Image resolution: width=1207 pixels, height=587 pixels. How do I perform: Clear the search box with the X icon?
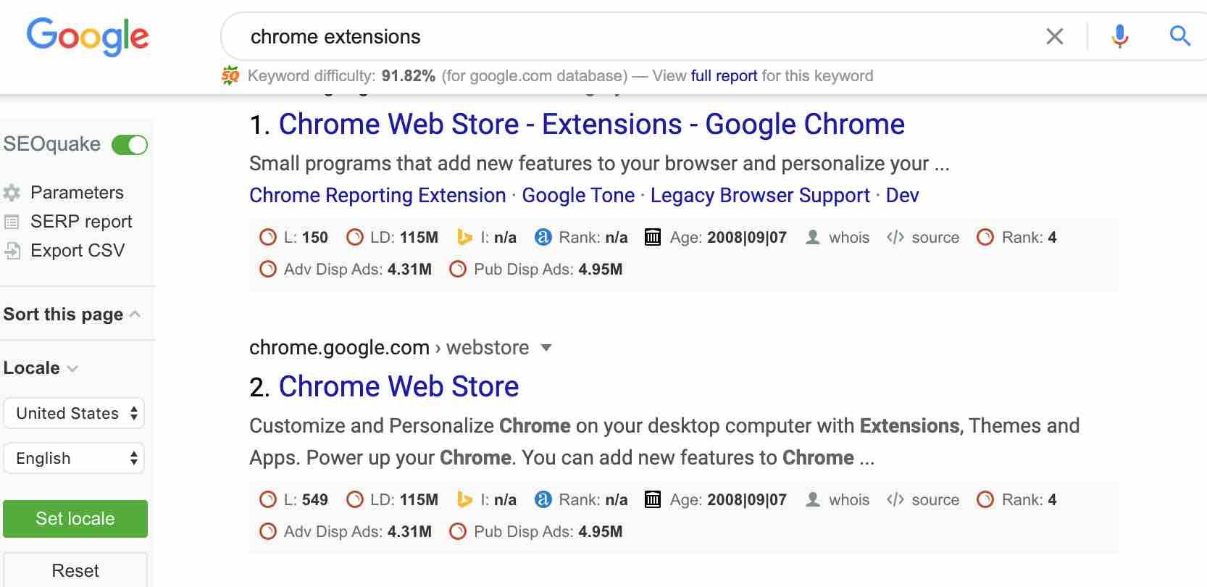(x=1055, y=36)
